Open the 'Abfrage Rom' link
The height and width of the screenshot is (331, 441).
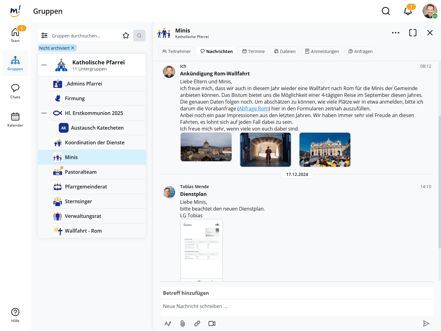click(254, 108)
